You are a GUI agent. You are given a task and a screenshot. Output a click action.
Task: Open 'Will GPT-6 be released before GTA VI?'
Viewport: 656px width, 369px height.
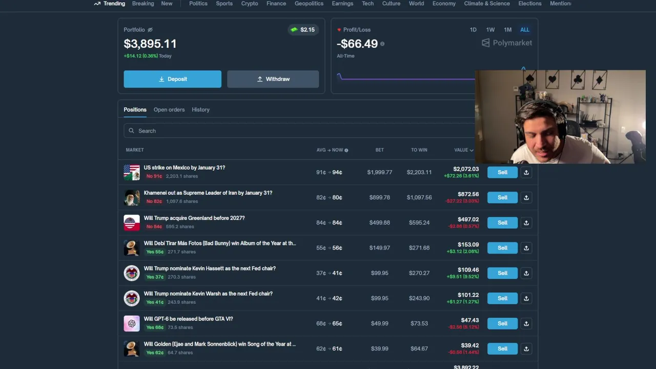coord(188,319)
